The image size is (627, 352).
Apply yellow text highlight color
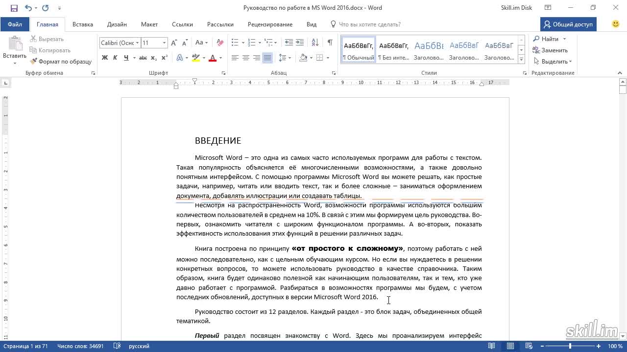(195, 58)
